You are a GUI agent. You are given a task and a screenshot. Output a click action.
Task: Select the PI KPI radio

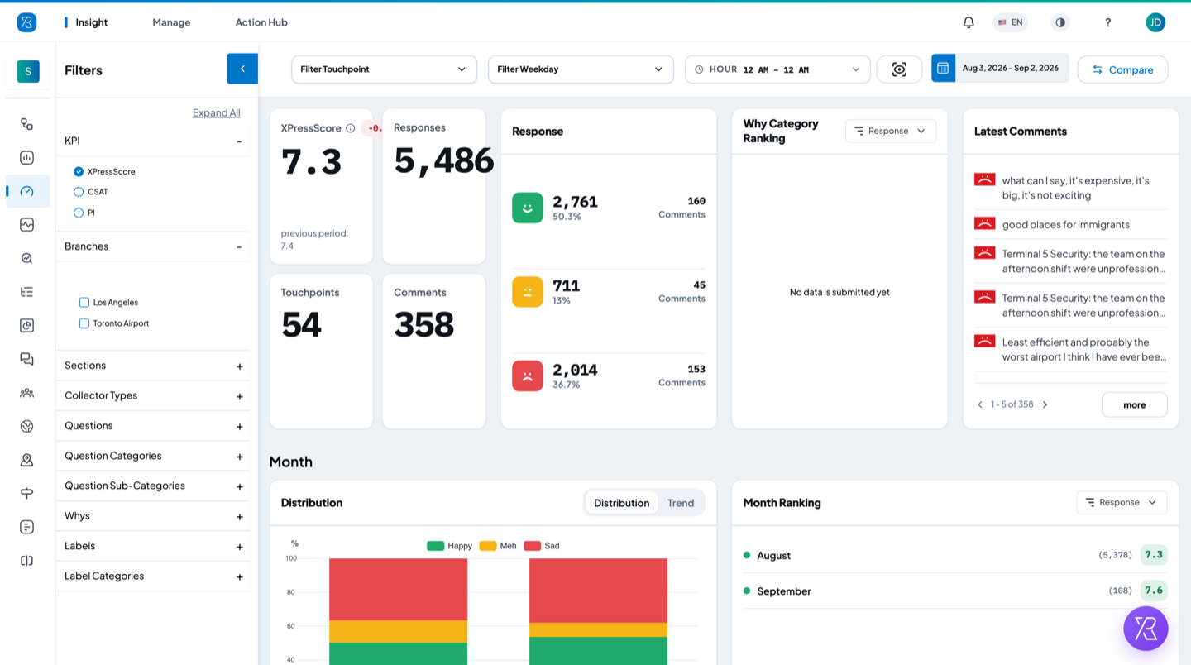coord(79,213)
